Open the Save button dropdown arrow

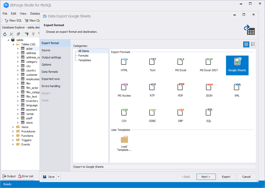(x=59, y=177)
